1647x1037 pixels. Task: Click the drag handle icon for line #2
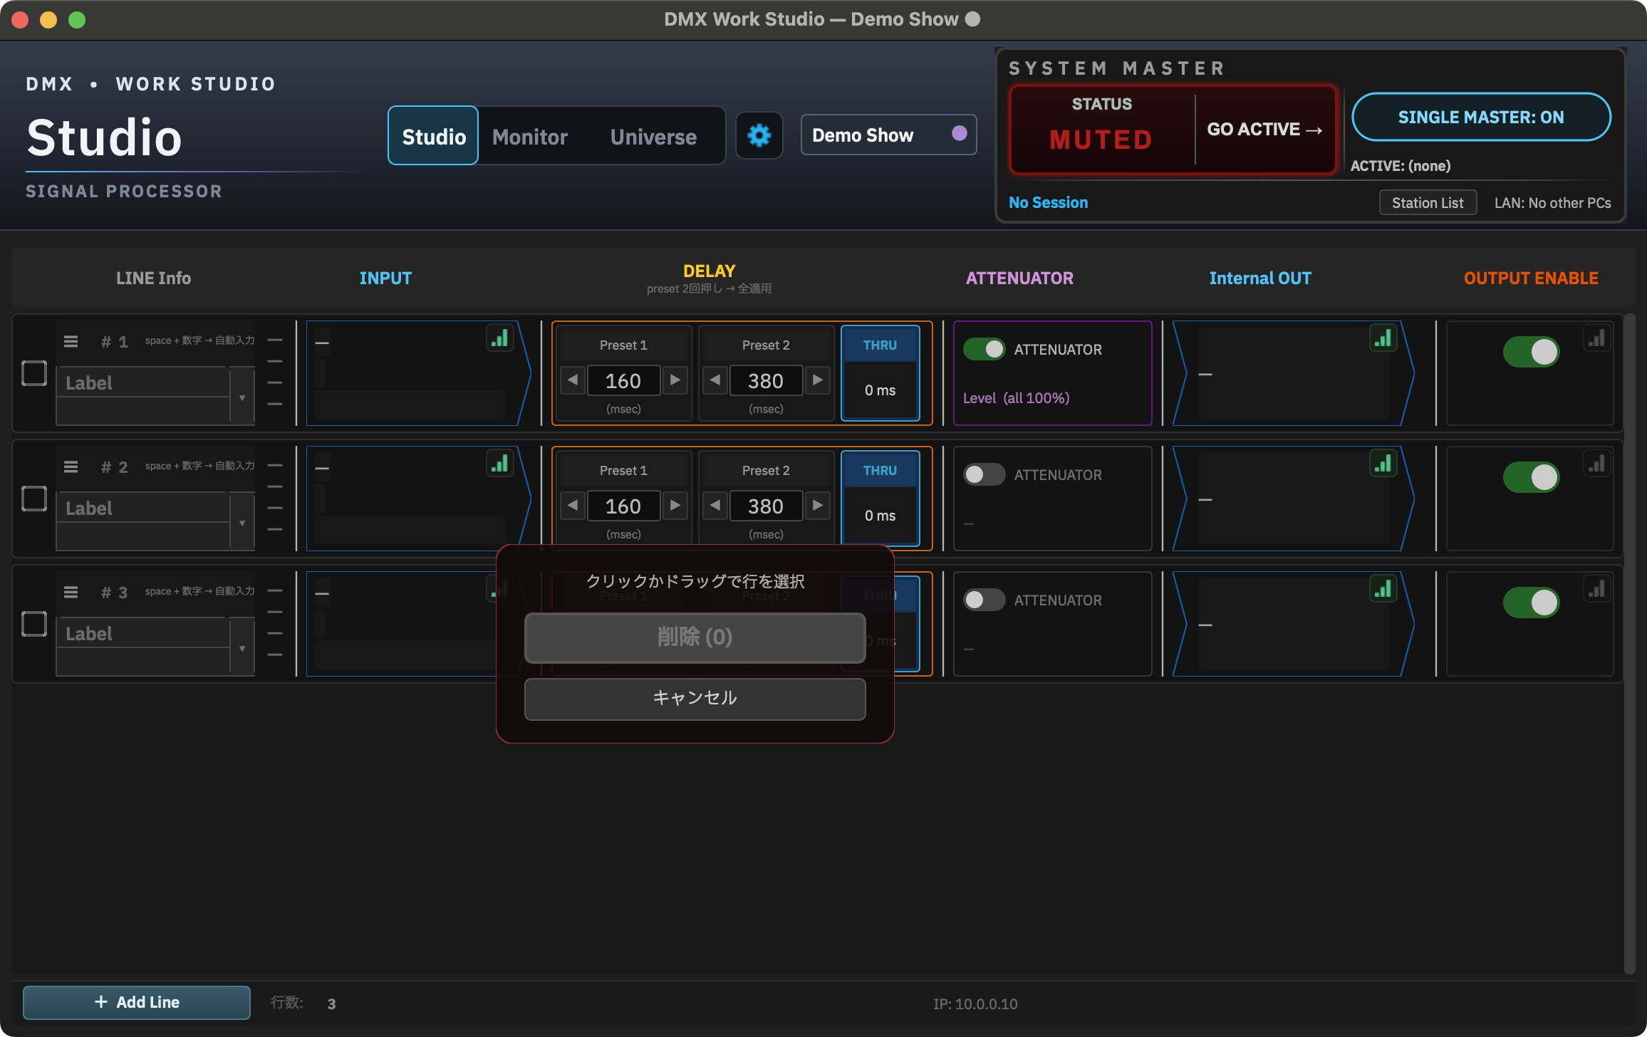point(71,467)
